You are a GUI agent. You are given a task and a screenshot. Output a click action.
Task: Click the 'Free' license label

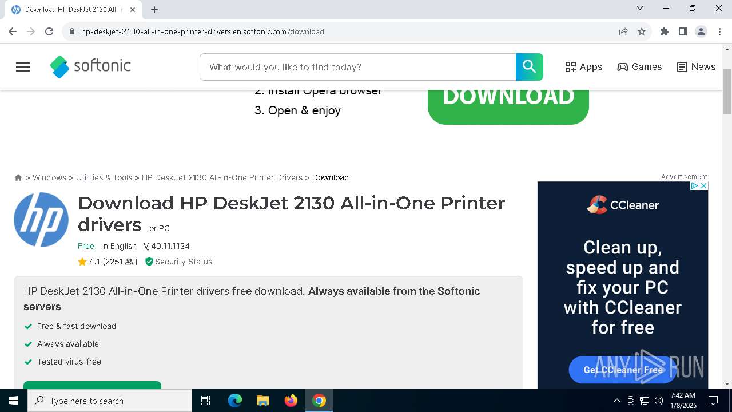(86, 246)
